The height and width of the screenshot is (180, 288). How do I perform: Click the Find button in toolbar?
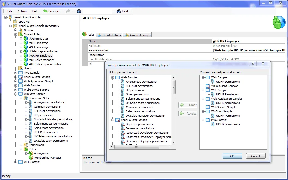(122, 11)
